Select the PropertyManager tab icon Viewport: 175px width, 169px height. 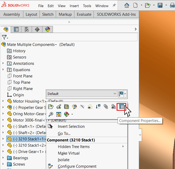16,29
